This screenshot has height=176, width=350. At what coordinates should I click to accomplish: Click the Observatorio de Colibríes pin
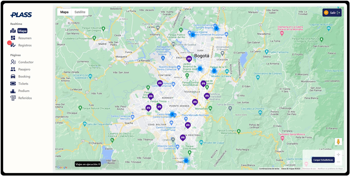pyautogui.click(x=258, y=77)
